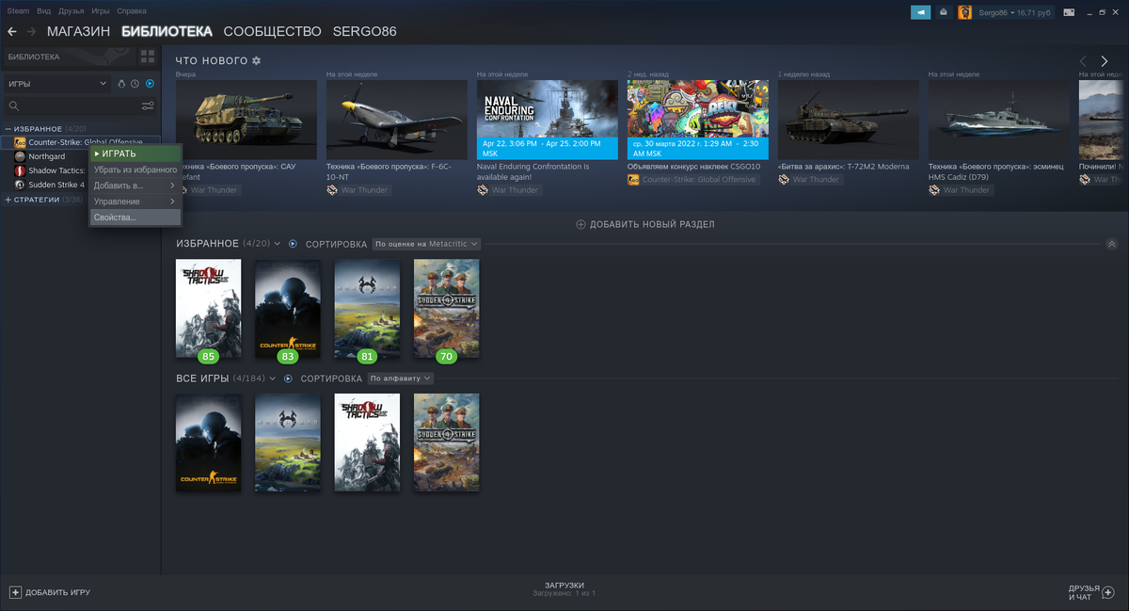
Task: Open Northgard cover scored 81
Action: pos(367,308)
